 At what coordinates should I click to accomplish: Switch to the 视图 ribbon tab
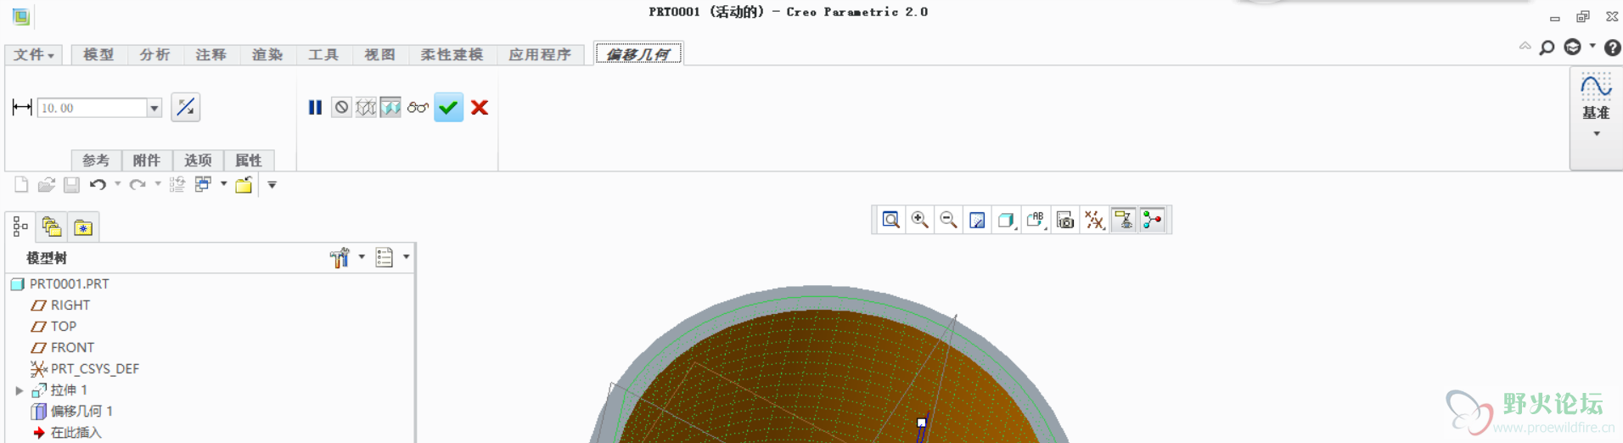379,54
